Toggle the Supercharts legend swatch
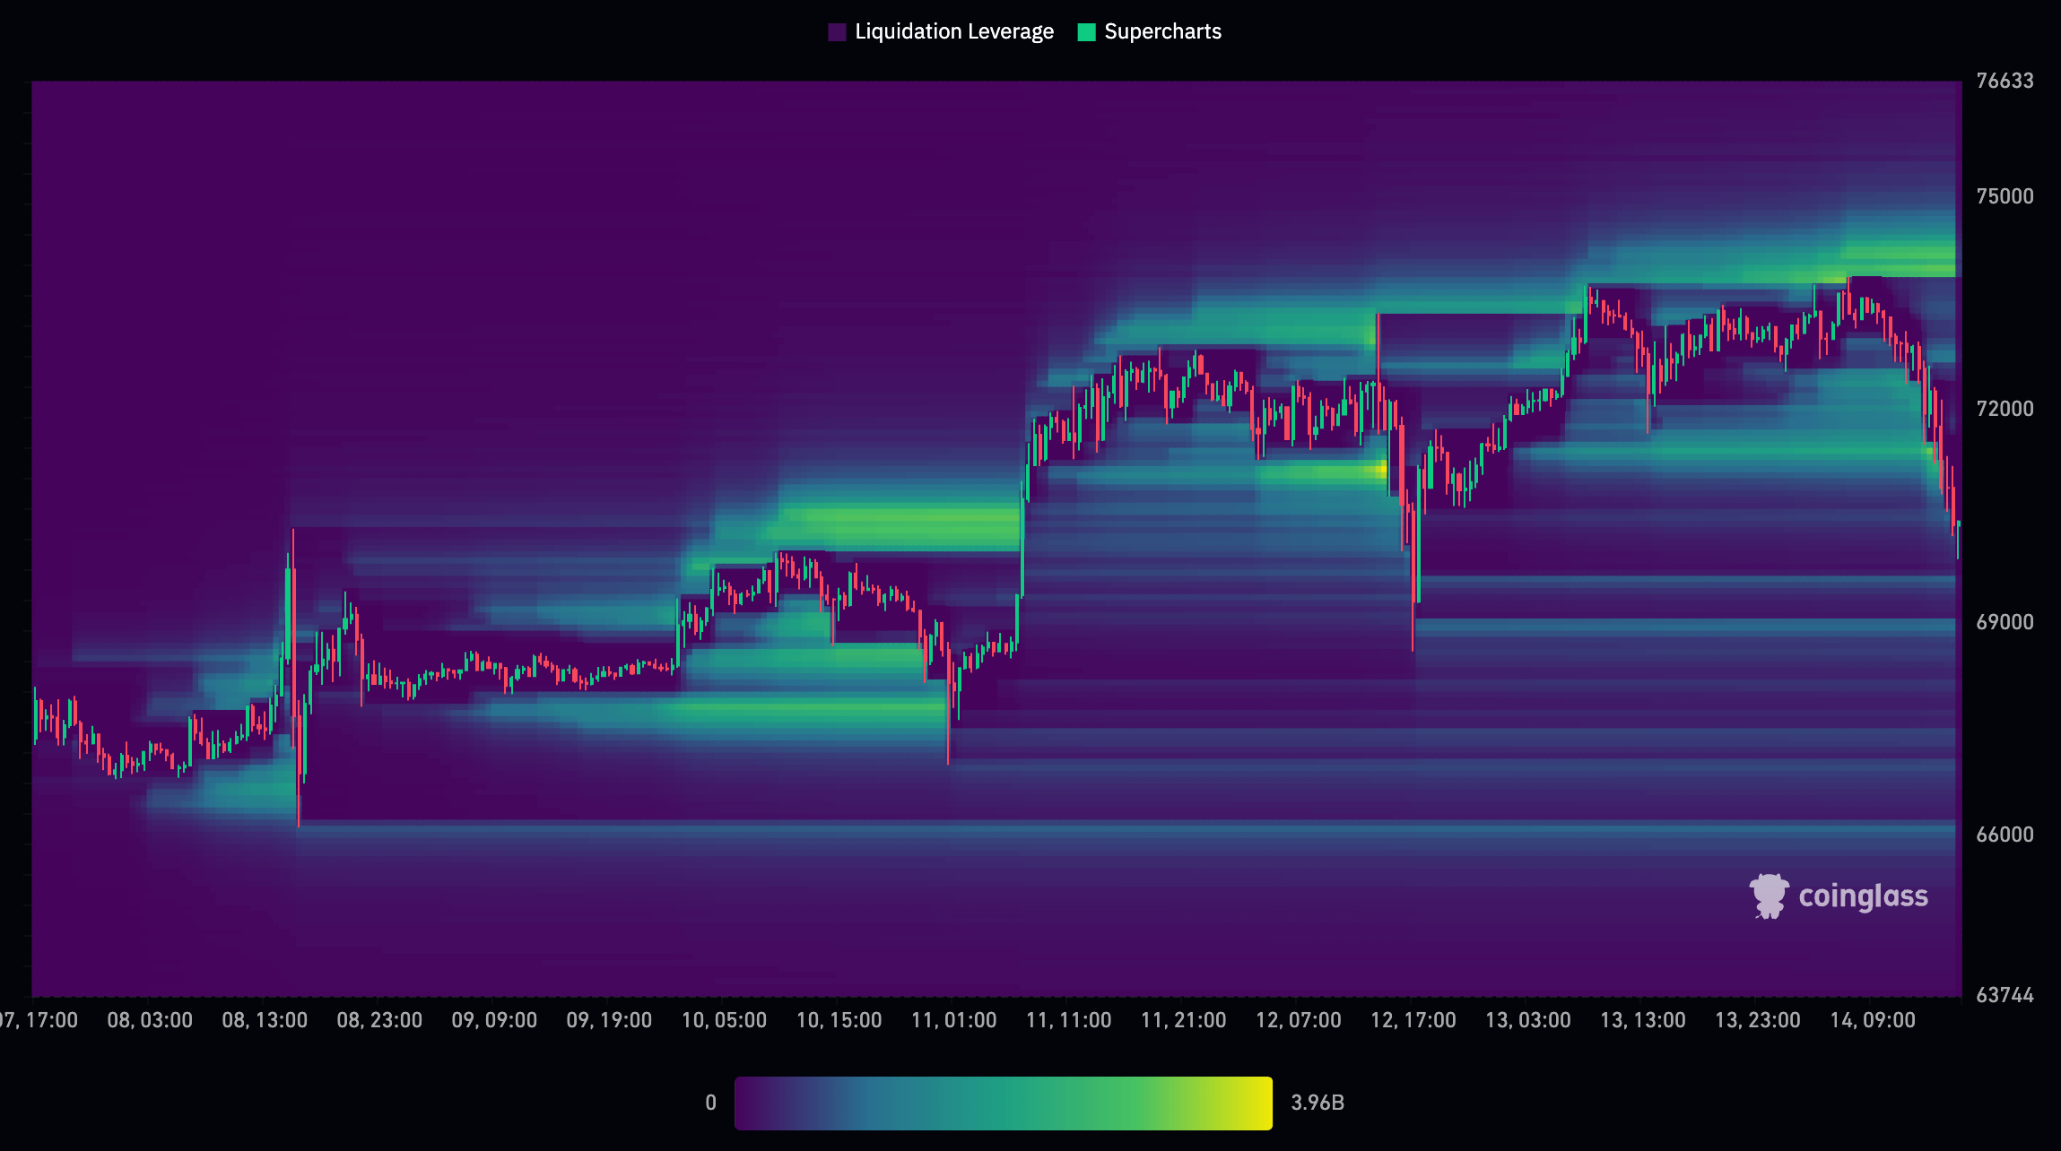Viewport: 2061px width, 1151px height. pos(1086,32)
